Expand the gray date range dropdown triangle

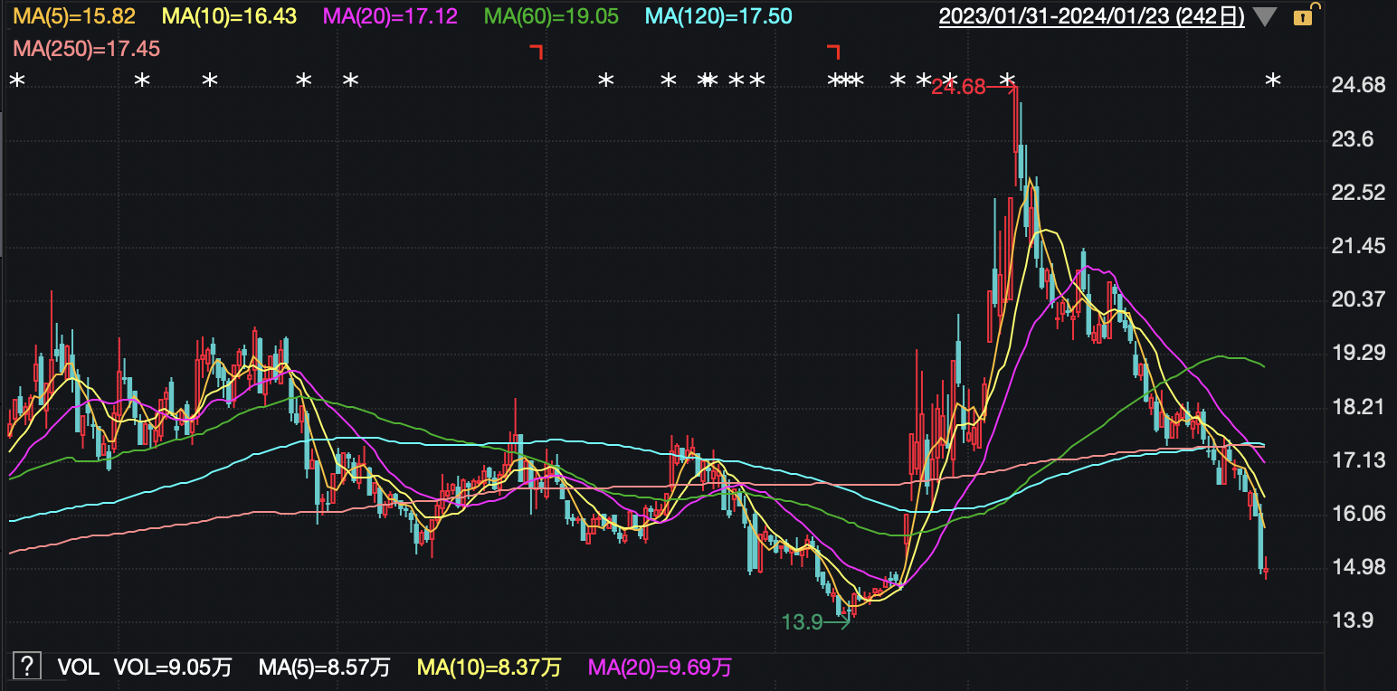pyautogui.click(x=1266, y=16)
